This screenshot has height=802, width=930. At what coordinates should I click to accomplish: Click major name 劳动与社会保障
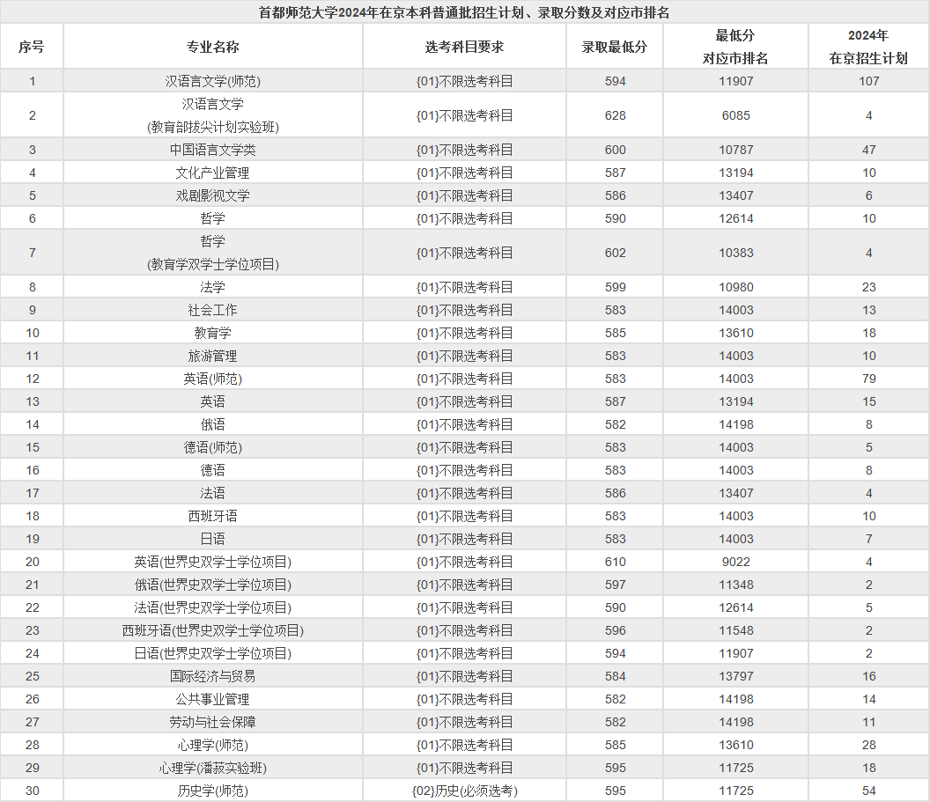213,722
